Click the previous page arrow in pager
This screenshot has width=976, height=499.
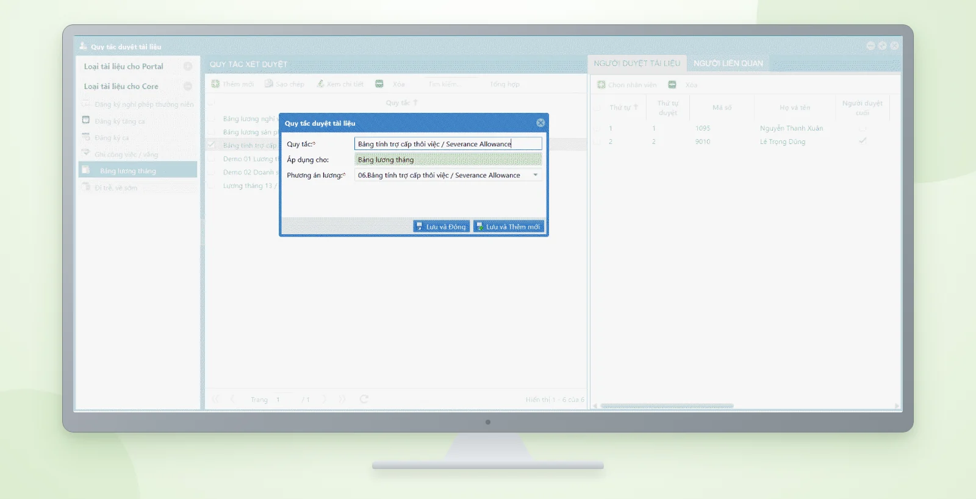click(234, 399)
